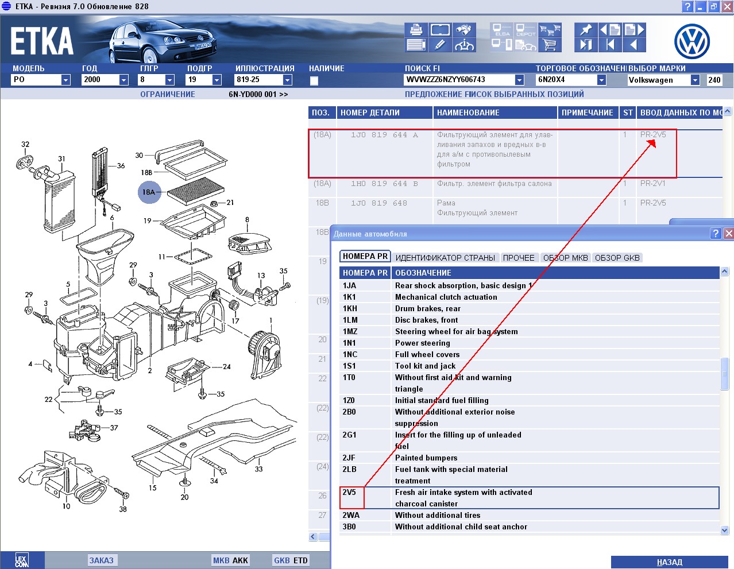
Task: Open search with the binoculars icon
Action: click(463, 30)
